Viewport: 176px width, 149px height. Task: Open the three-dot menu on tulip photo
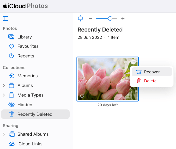tap(133, 62)
